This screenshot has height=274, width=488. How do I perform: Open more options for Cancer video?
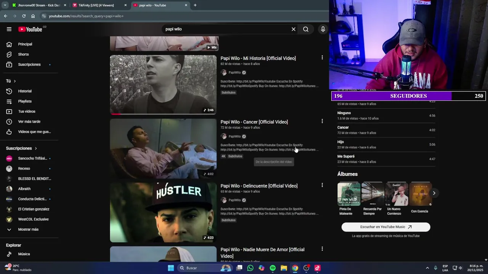click(322, 121)
